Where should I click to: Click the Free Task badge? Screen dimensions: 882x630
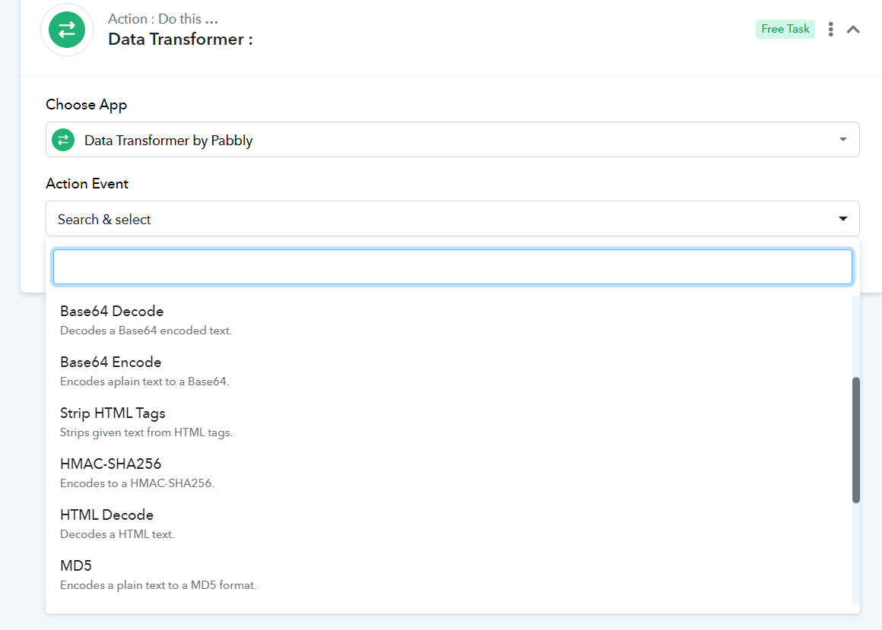click(785, 29)
